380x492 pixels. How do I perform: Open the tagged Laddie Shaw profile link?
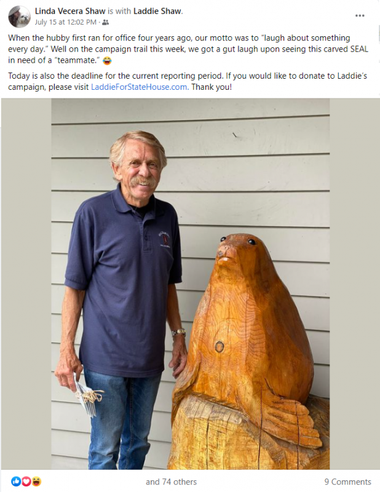[157, 11]
